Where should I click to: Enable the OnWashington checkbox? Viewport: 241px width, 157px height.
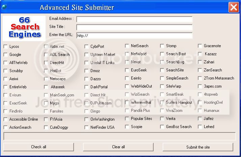point(86,119)
